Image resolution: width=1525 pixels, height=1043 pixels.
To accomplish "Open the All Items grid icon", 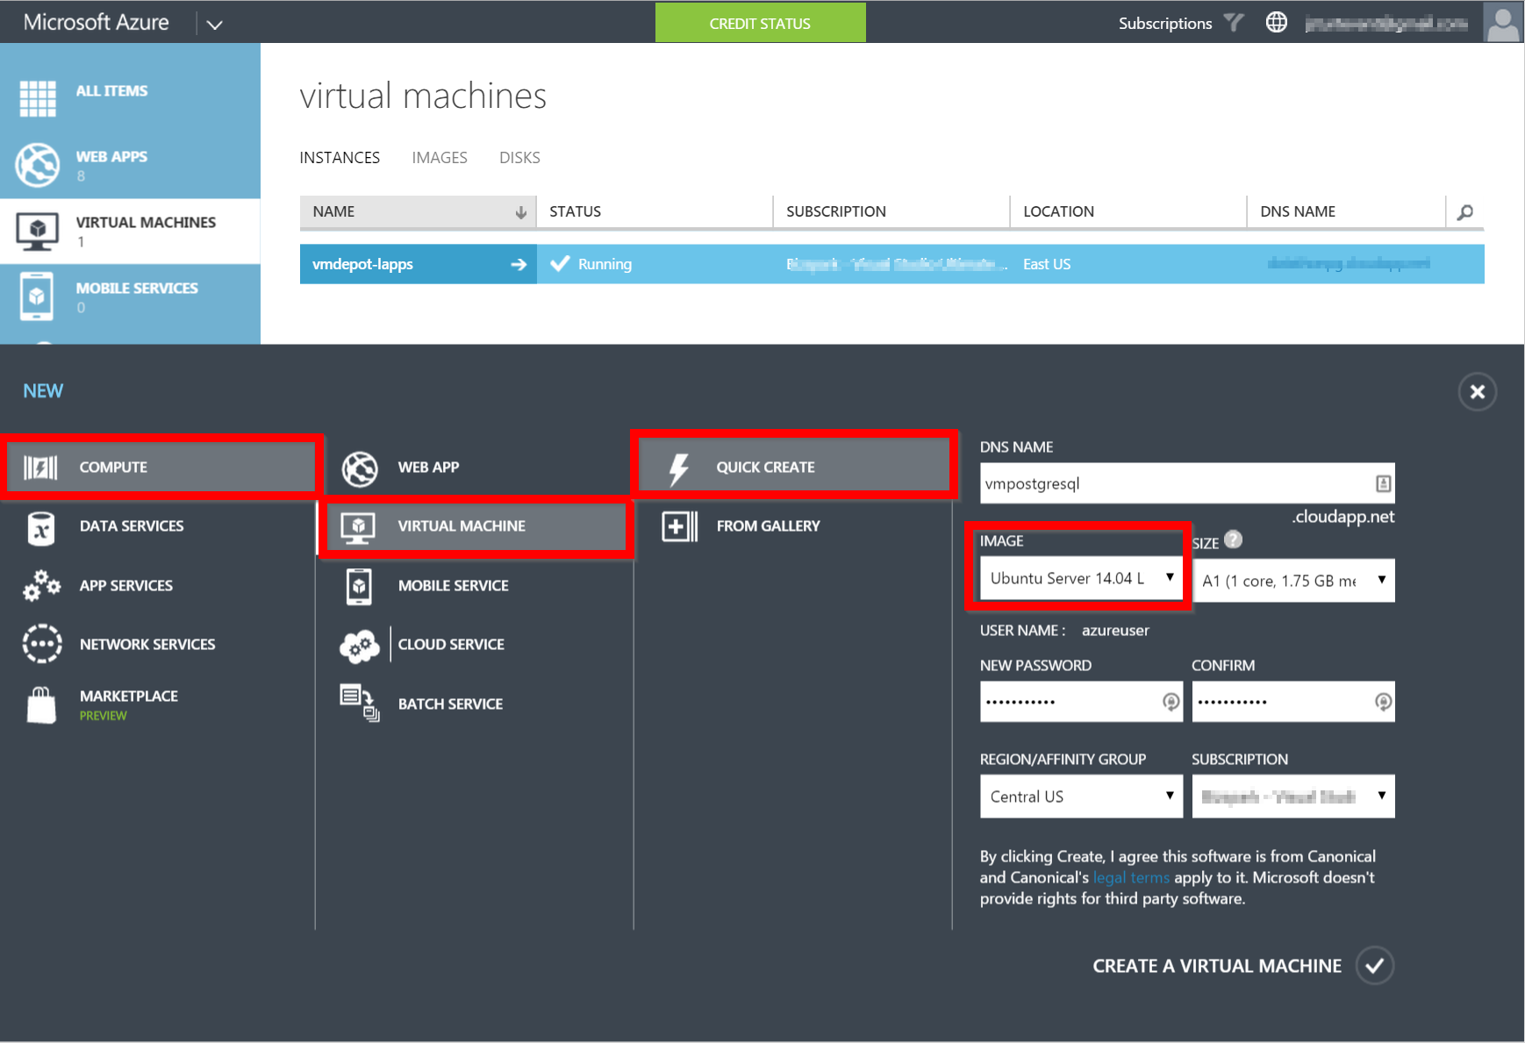I will 38,98.
